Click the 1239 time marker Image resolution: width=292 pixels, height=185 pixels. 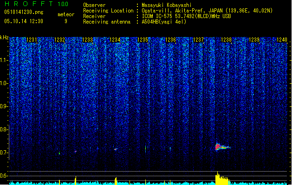[254, 40]
